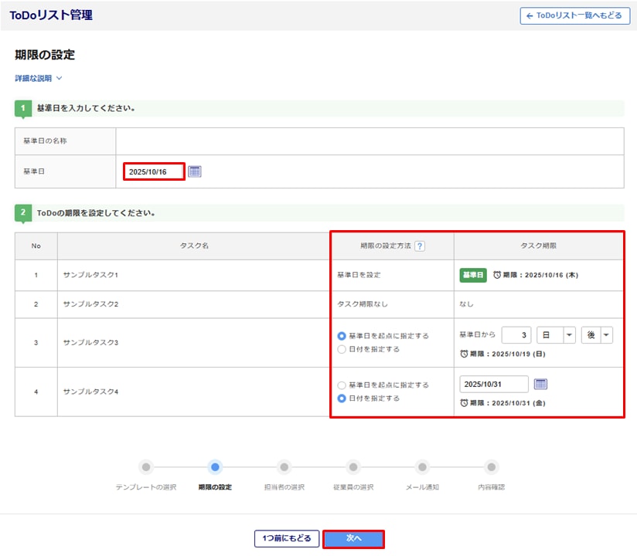Image resolution: width=637 pixels, height=556 pixels.
Task: Click the clock icon for 2025/10/16 deadline
Action: 496,275
